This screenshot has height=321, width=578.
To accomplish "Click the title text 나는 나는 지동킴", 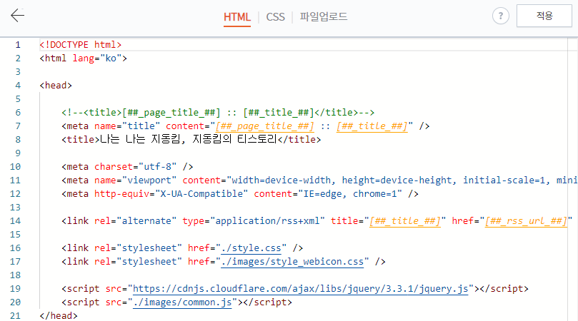I will [140, 140].
